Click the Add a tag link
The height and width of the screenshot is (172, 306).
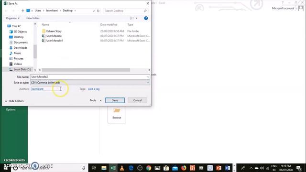click(94, 89)
